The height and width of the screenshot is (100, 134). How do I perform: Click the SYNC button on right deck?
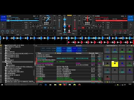point(92,28)
